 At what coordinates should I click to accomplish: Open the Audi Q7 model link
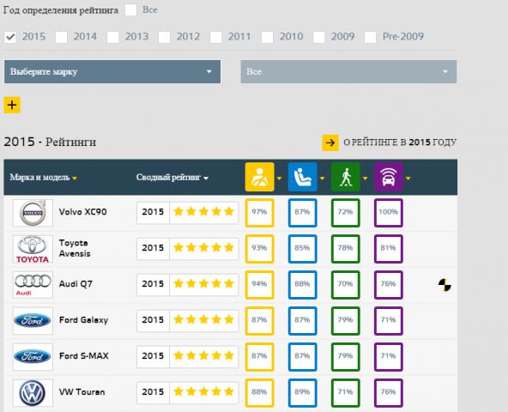76,284
